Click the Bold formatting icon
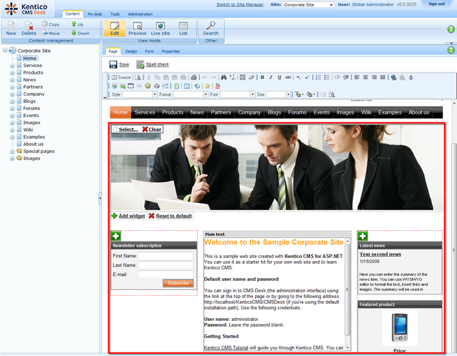 click(x=262, y=77)
